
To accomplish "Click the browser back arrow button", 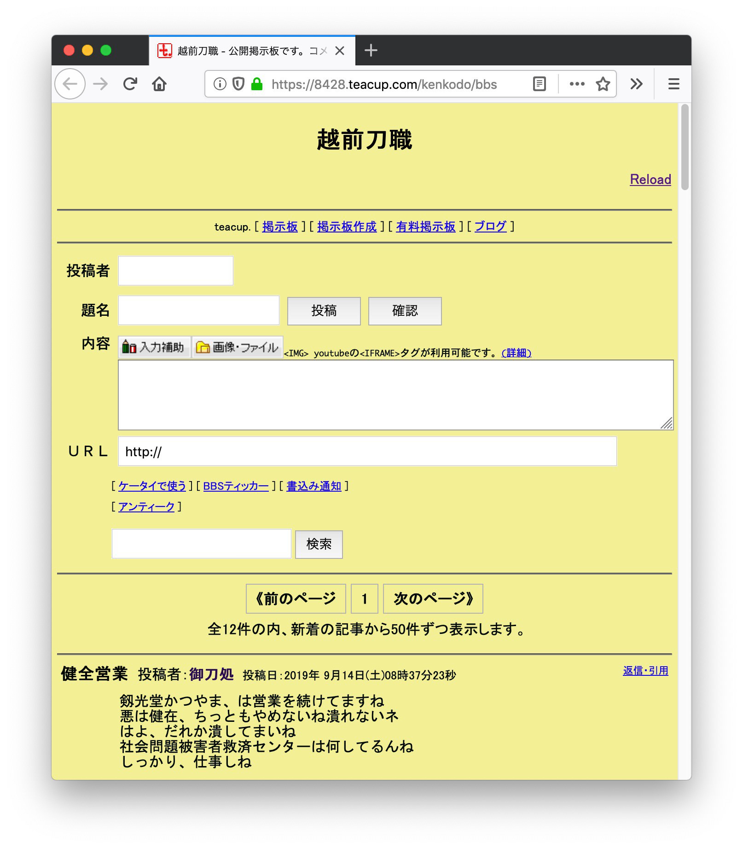I will [70, 84].
